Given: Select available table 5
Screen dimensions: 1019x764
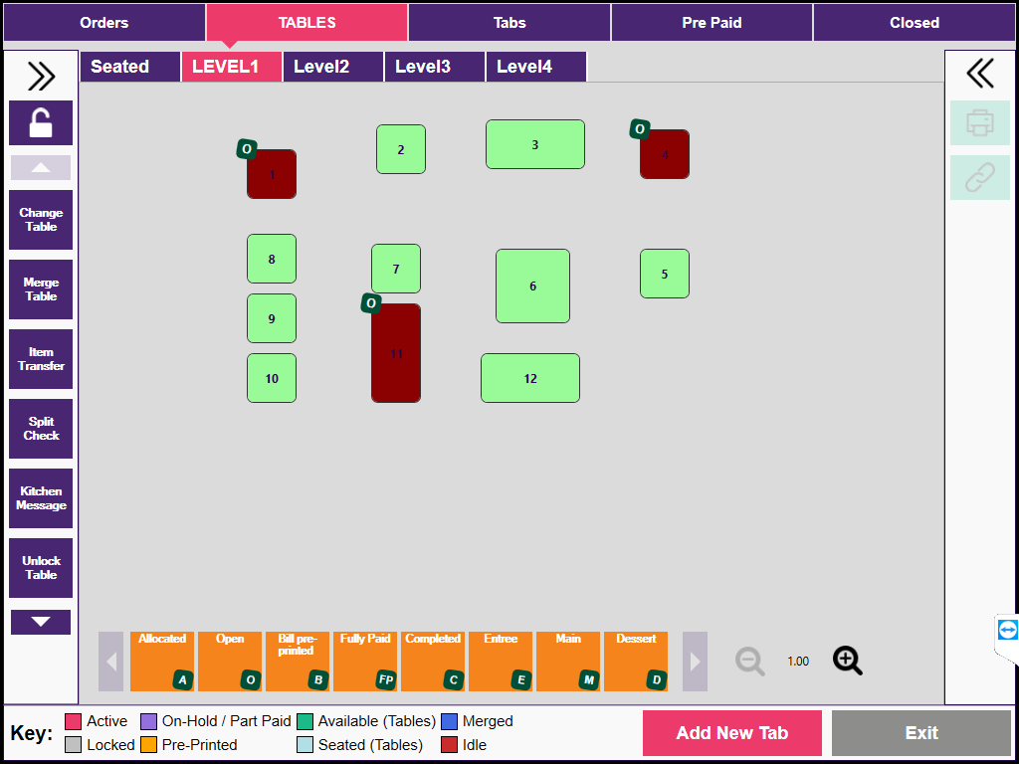Looking at the screenshot, I should 665,274.
